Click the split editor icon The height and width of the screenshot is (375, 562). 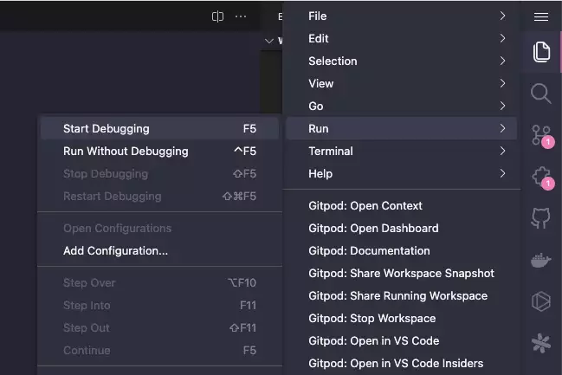tap(217, 16)
